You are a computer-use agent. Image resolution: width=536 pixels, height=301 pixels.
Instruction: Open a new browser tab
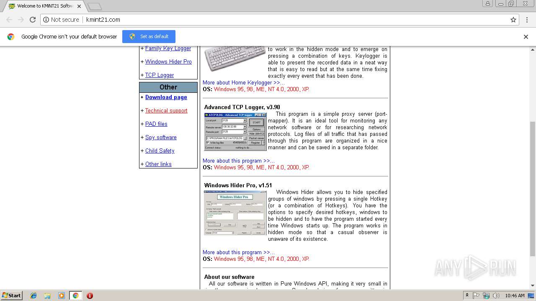point(95,6)
